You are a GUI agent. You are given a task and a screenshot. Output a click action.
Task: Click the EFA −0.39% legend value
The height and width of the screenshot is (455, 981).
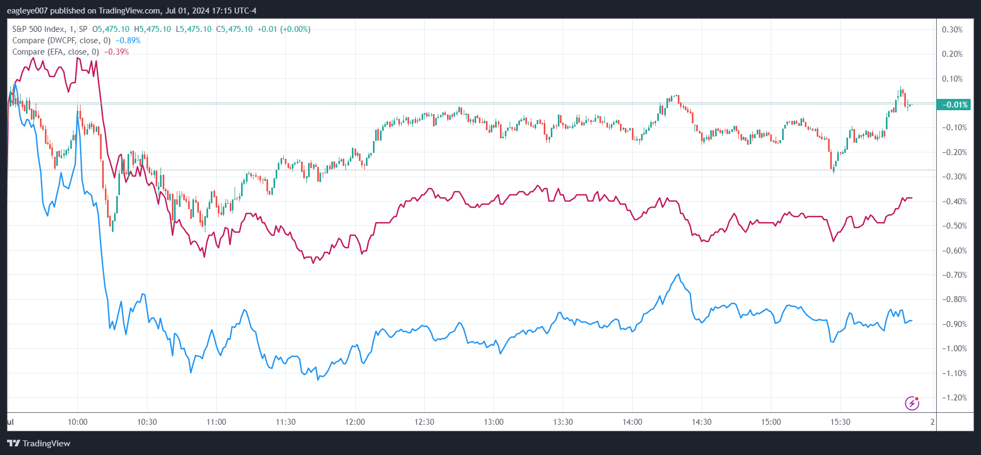click(x=117, y=52)
